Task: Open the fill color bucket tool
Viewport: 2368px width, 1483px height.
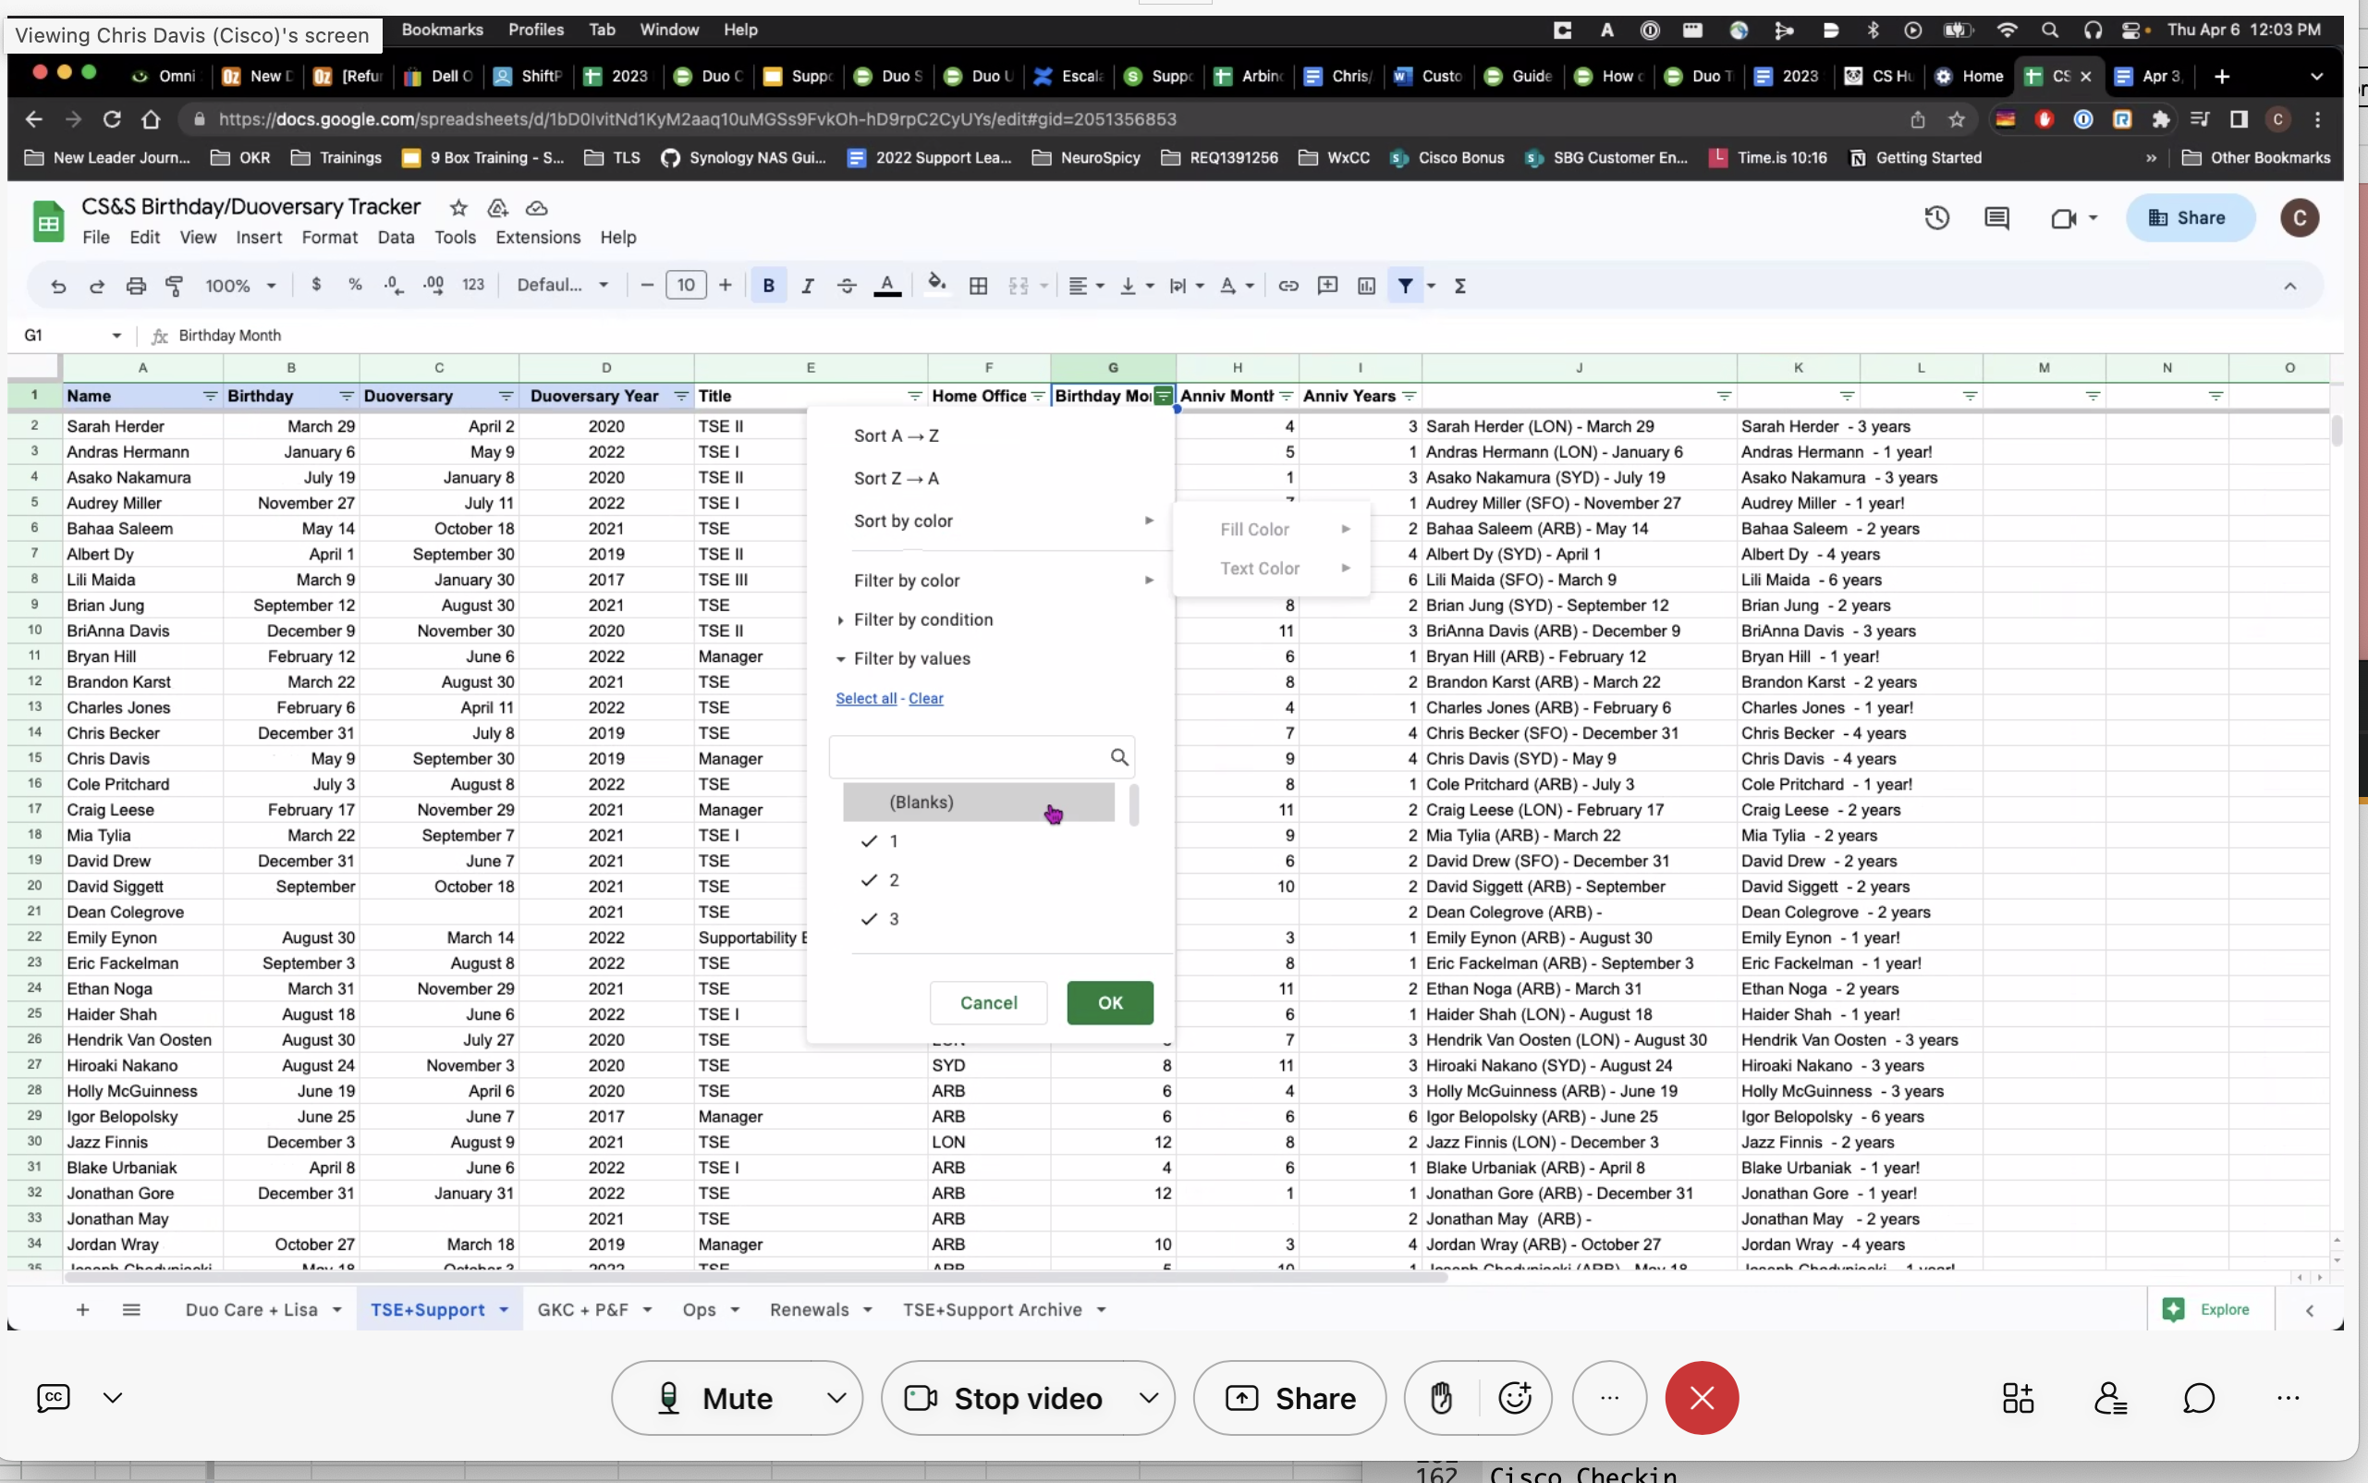Action: tap(935, 285)
